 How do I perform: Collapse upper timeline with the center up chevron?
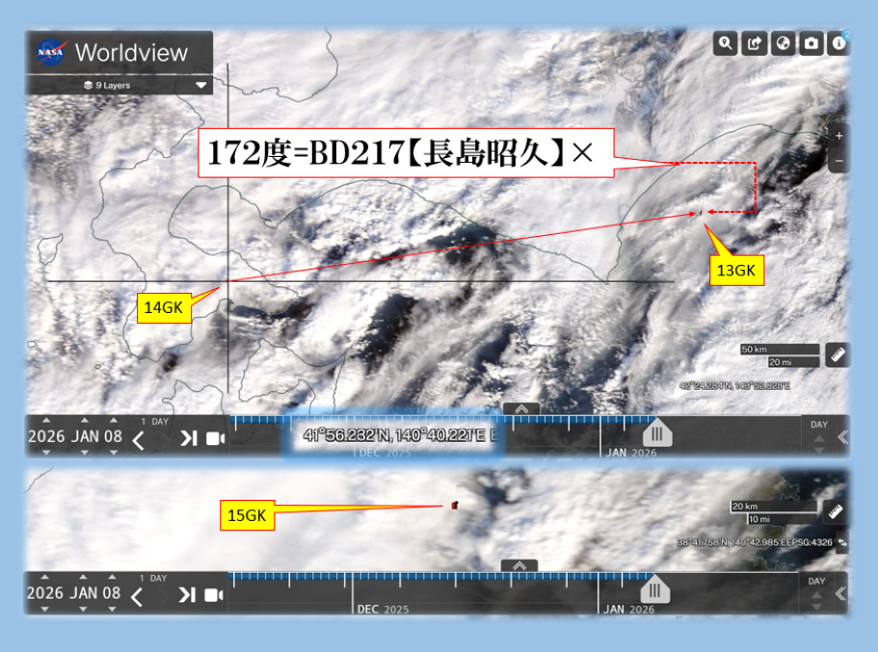521,408
